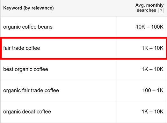Image resolution: width=167 pixels, height=123 pixels.
Task: Click search volume for best organic coffee
Action: [153, 69]
